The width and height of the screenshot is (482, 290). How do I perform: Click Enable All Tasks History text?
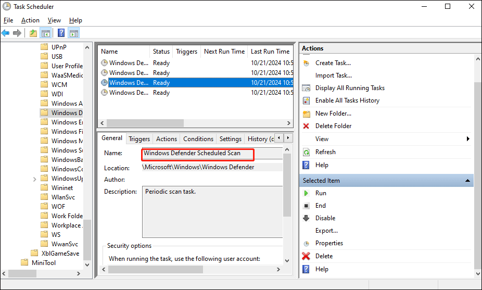[347, 100]
